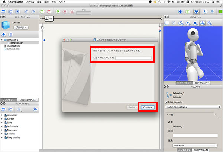
Task: Click the info icon in the robot view toolbar
Action: point(167,23)
